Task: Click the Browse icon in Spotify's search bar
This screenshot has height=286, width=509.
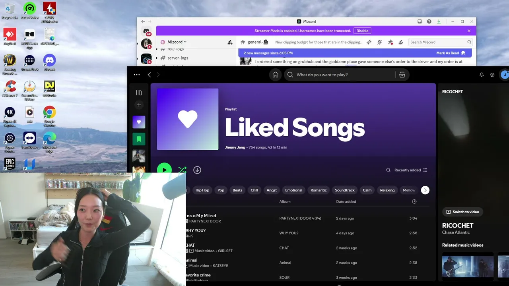Action: (402, 75)
